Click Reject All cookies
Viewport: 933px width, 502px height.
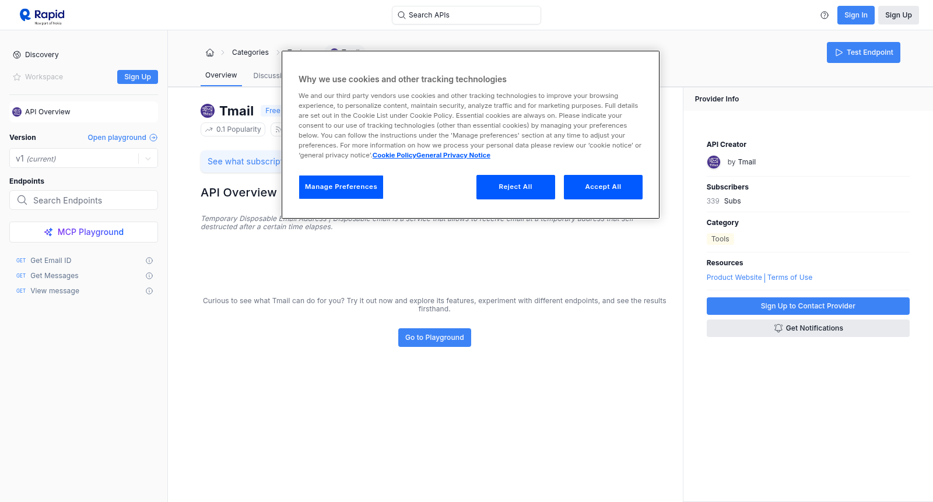coord(515,187)
